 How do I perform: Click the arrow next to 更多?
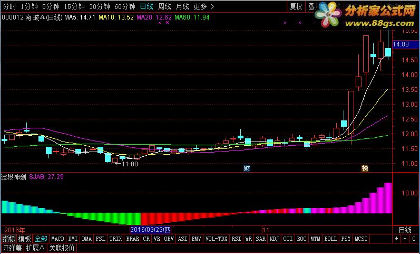(213, 7)
